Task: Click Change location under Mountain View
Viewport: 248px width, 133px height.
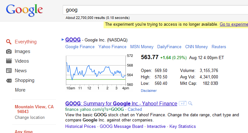Action: (30, 117)
